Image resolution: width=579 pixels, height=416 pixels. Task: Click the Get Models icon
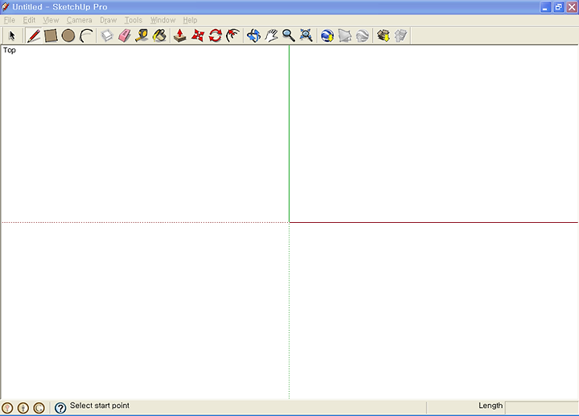coord(384,36)
